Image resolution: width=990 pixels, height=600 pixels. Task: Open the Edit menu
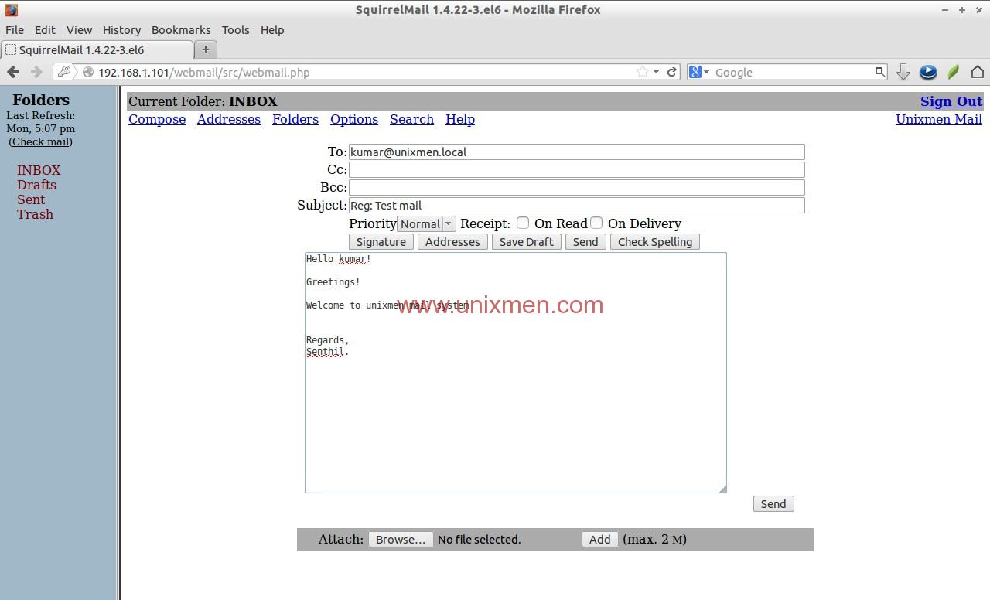point(45,30)
